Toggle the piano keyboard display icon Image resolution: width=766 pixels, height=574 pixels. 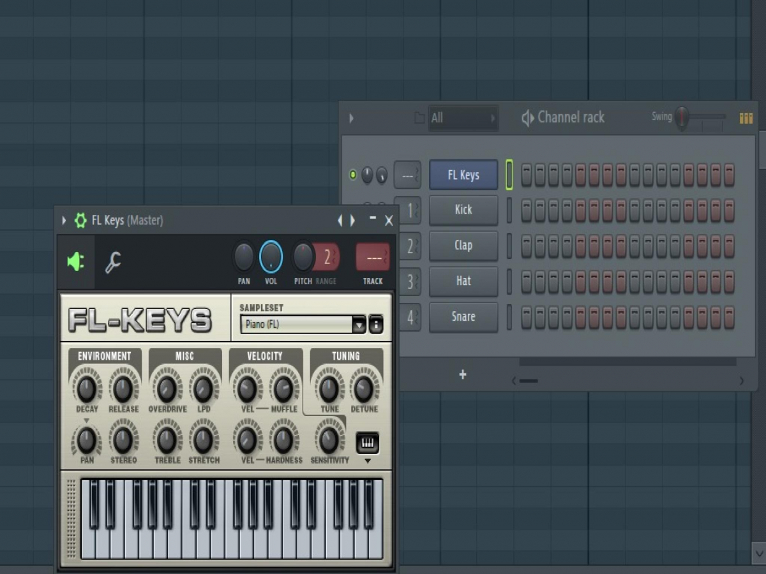pyautogui.click(x=367, y=443)
